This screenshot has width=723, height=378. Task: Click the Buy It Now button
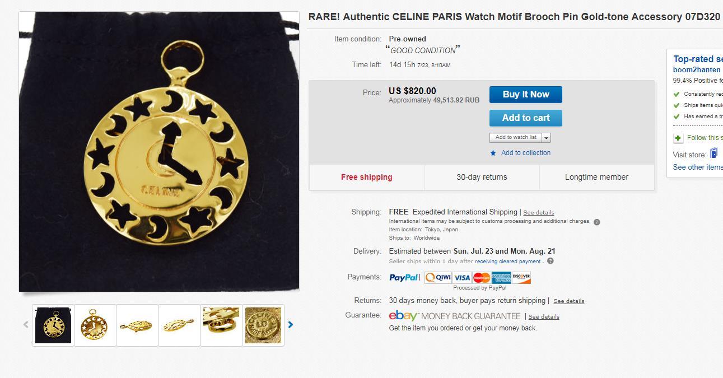pos(526,95)
